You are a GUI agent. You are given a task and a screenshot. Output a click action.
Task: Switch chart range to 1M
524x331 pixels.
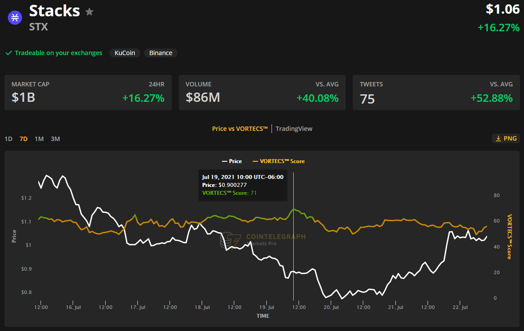(39, 139)
